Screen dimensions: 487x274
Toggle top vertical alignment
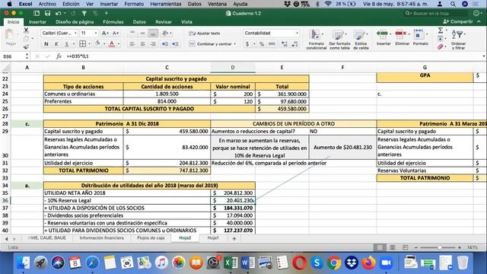132,33
